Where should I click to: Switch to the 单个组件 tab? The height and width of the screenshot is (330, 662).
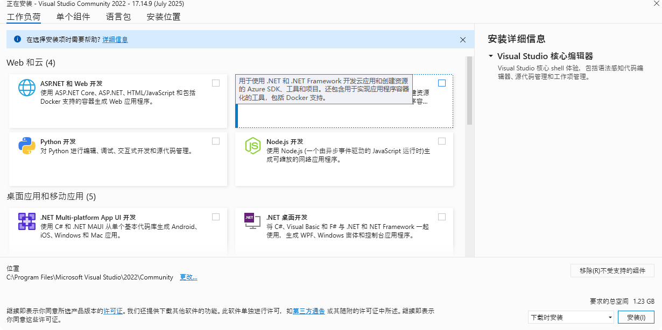[73, 17]
